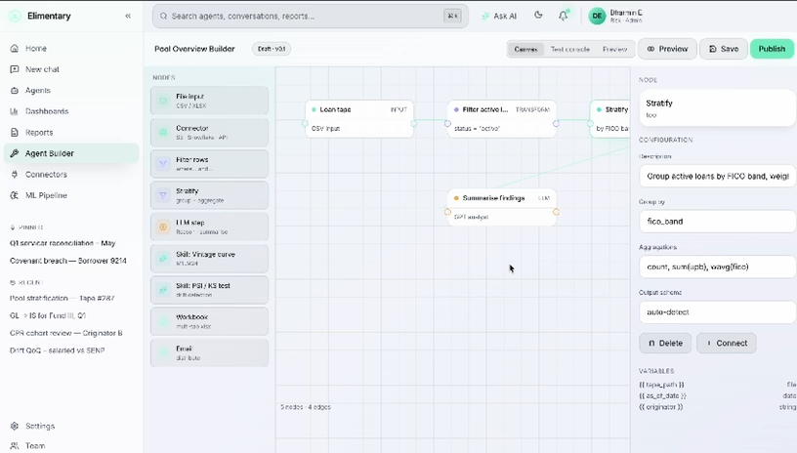Open recent CPR cohort review — Originator B
797x453 pixels.
(66, 333)
